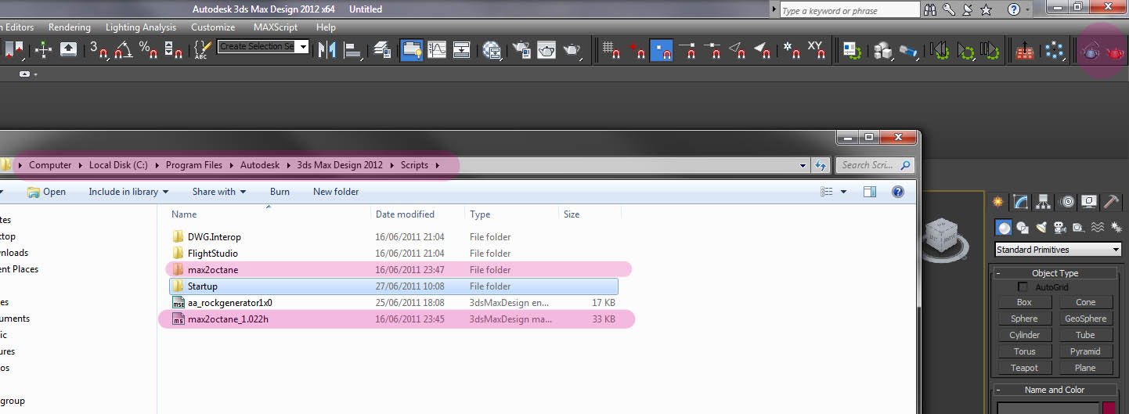Select the Lights category icon
The image size is (1129, 414).
(x=1041, y=228)
